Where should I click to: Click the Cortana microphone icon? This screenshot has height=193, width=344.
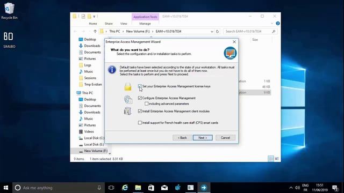click(x=99, y=188)
